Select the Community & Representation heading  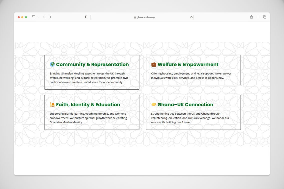(92, 64)
